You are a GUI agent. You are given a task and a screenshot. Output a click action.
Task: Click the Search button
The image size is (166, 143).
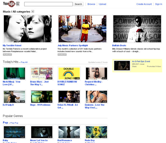[x=78, y=4]
